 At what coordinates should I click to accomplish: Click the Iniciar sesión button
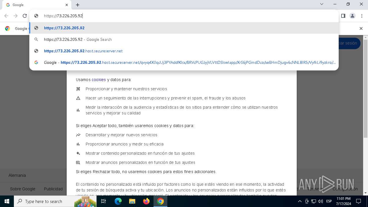pos(349,43)
